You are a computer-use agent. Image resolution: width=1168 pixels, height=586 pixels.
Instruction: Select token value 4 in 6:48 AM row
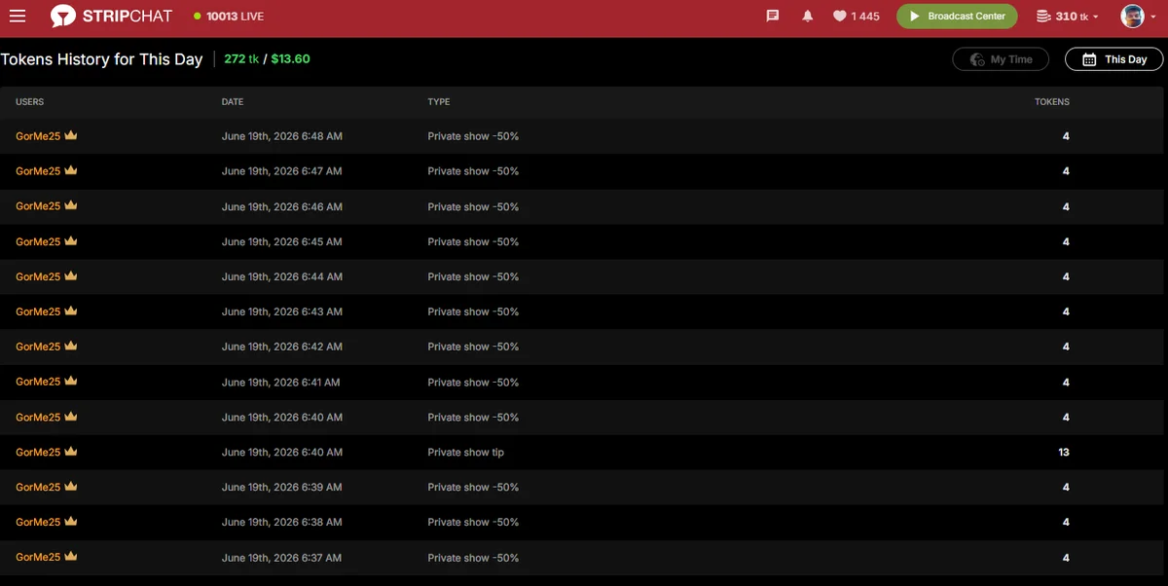tap(1066, 136)
